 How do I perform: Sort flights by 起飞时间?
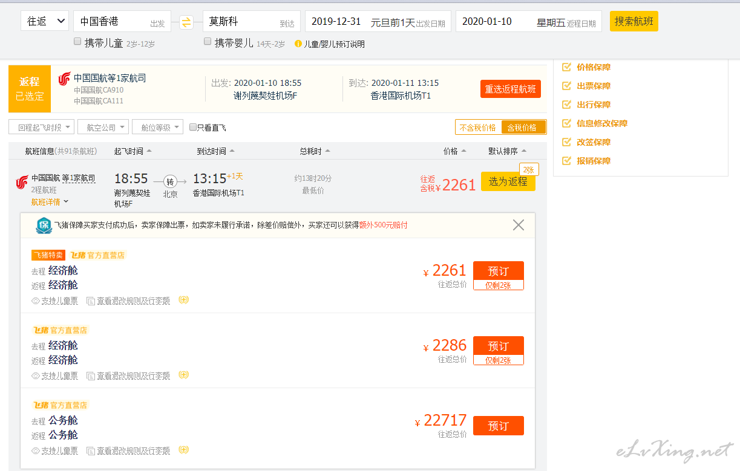[x=133, y=151]
